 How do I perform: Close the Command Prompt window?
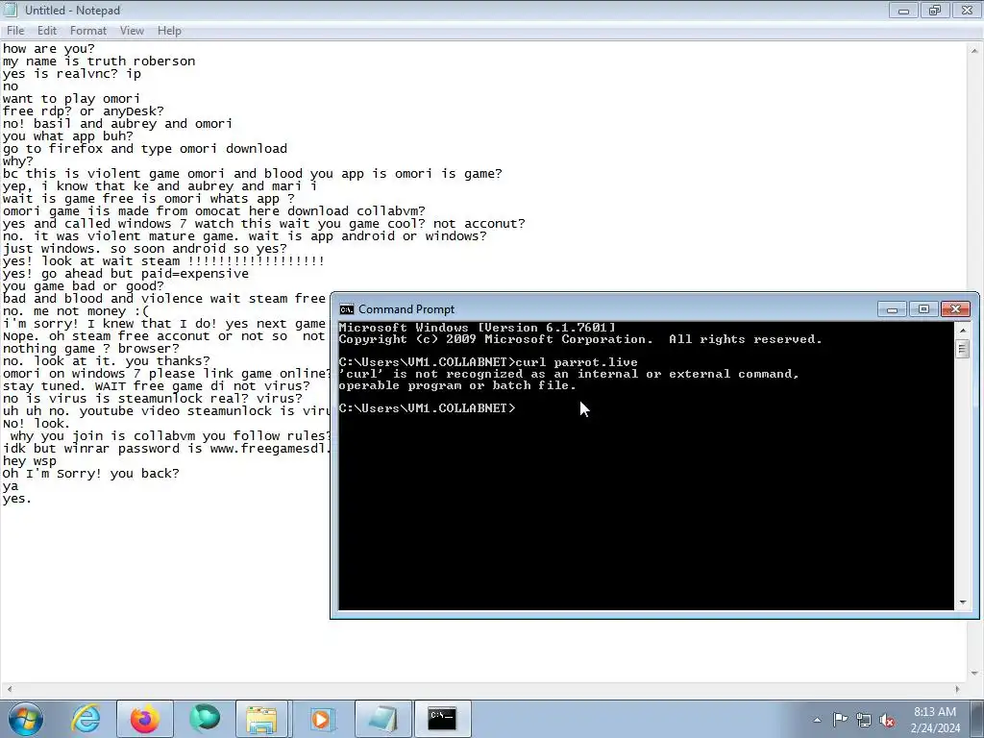(956, 308)
